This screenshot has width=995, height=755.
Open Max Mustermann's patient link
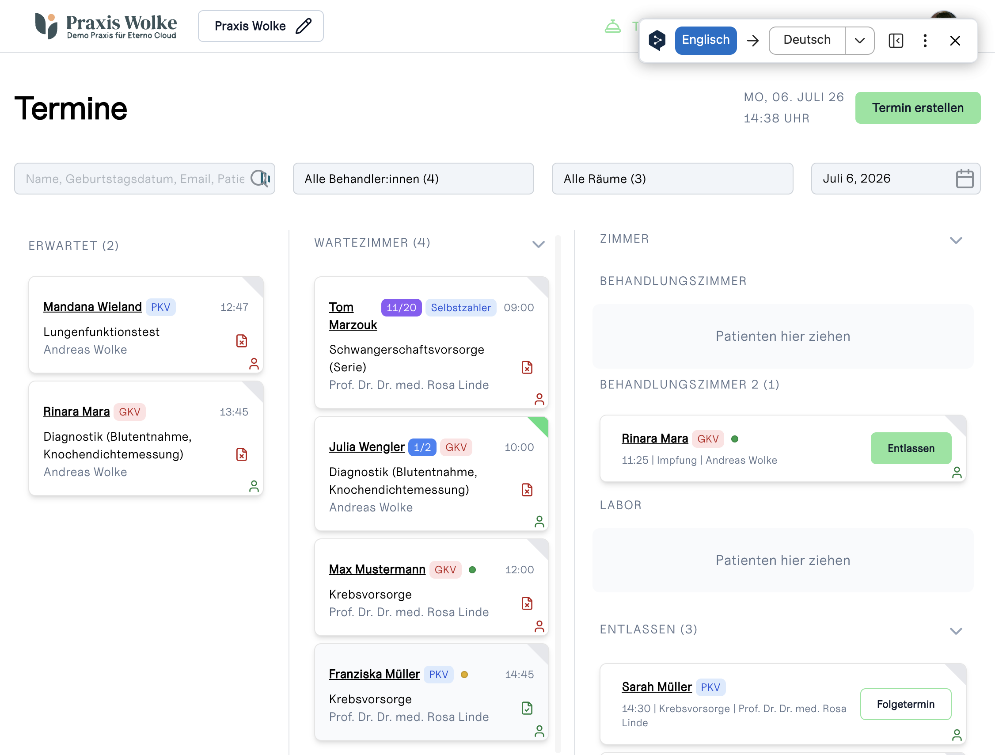click(377, 569)
